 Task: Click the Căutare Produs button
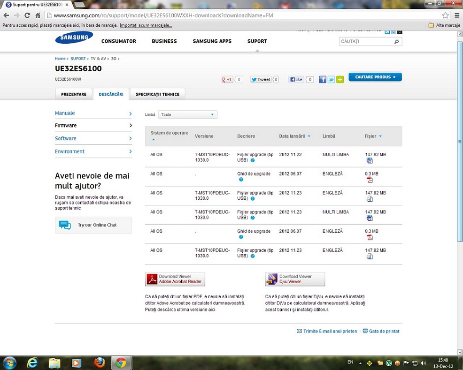pos(375,77)
